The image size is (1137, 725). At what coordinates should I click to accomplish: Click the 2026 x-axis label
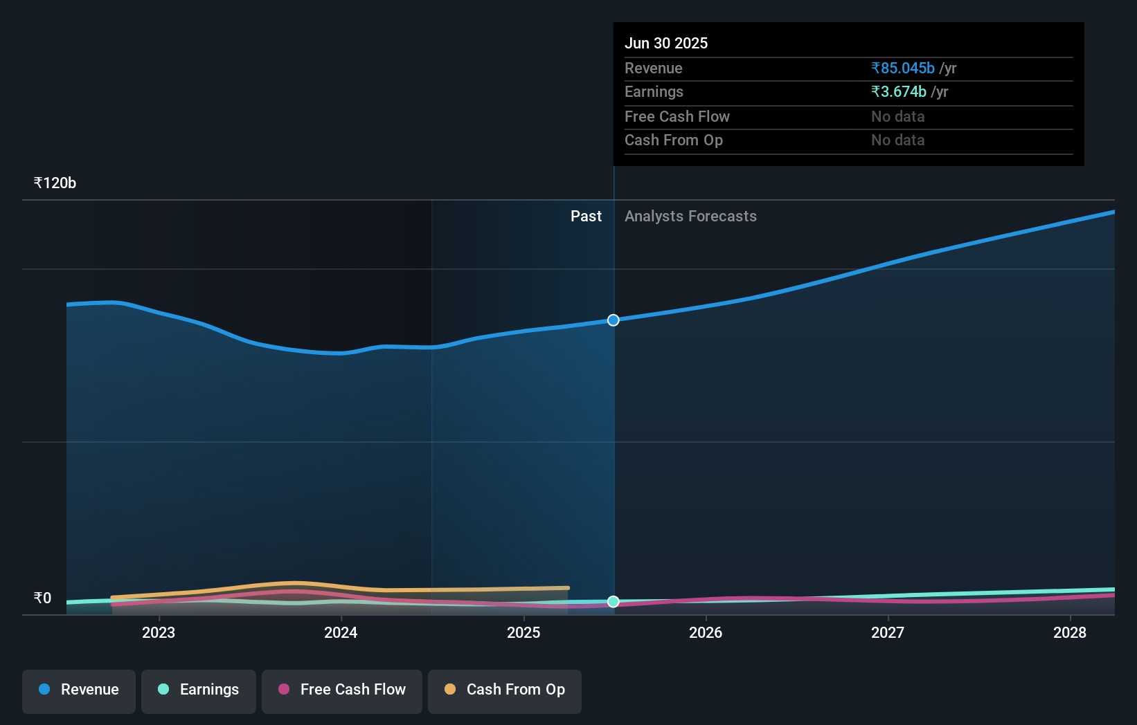coord(706,632)
